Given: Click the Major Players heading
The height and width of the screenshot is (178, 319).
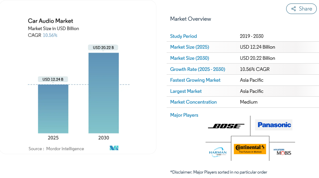Looking at the screenshot, I should 184,115.
